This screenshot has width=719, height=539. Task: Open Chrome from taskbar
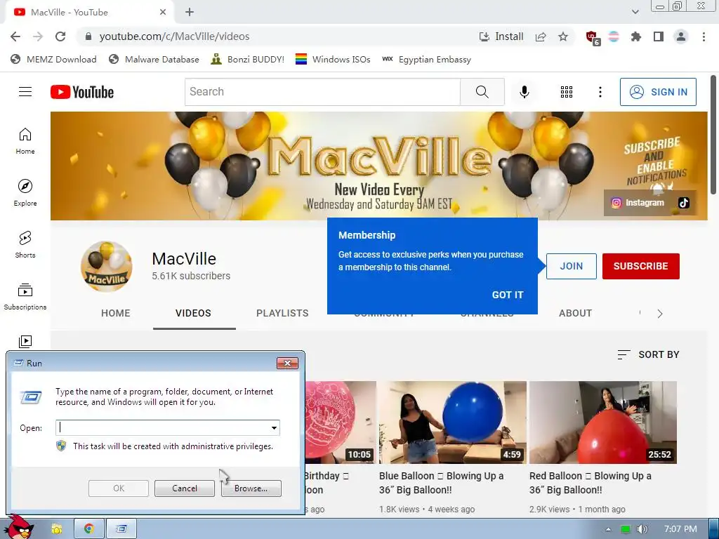point(89,529)
